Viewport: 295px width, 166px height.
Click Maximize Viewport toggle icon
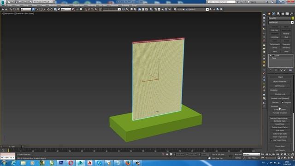coord(292,158)
